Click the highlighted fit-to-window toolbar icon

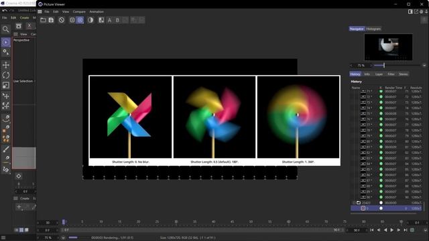[x=80, y=20]
